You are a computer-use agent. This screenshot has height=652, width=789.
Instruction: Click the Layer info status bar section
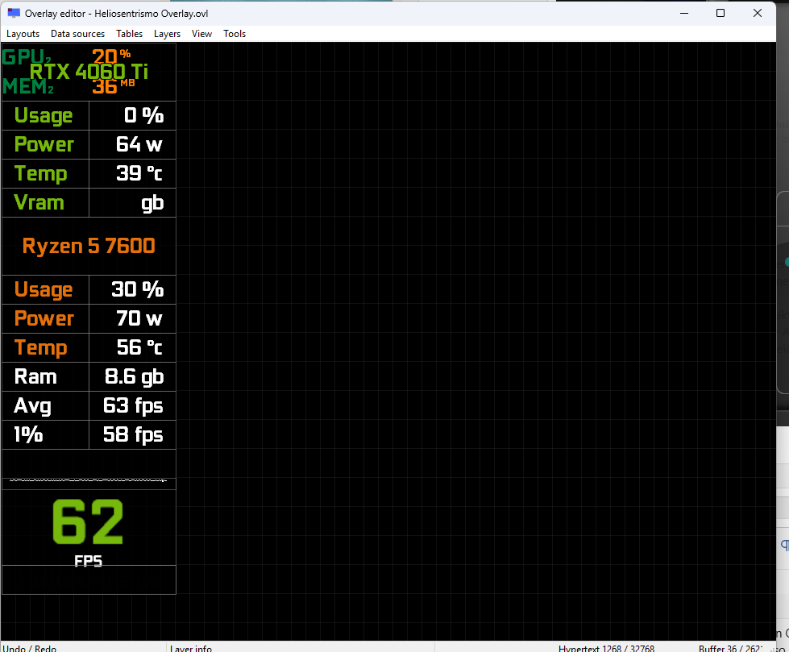301,647
